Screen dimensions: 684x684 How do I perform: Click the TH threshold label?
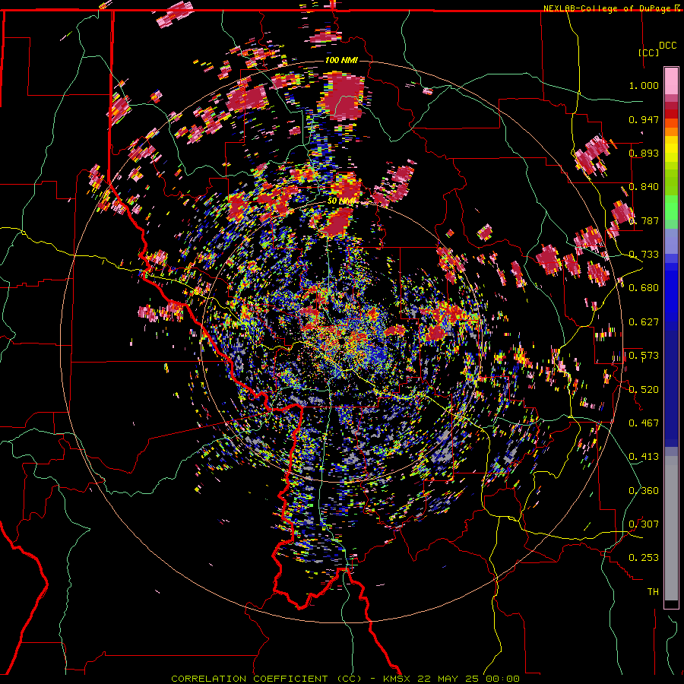[x=653, y=592]
